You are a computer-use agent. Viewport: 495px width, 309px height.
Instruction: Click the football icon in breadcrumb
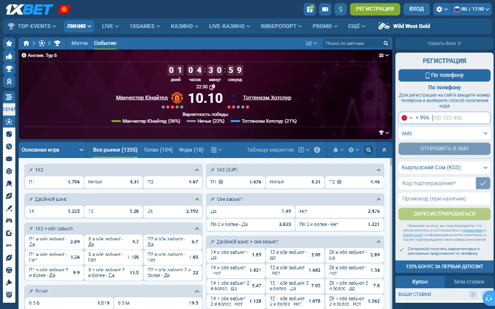tap(42, 43)
